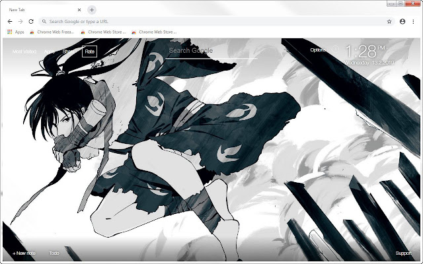Click the boxed Rate button
Screen dimensions: 423x264
point(90,51)
